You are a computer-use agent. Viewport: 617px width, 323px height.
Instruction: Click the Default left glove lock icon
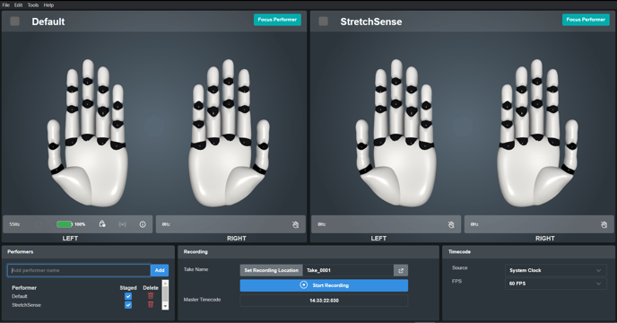pos(102,224)
